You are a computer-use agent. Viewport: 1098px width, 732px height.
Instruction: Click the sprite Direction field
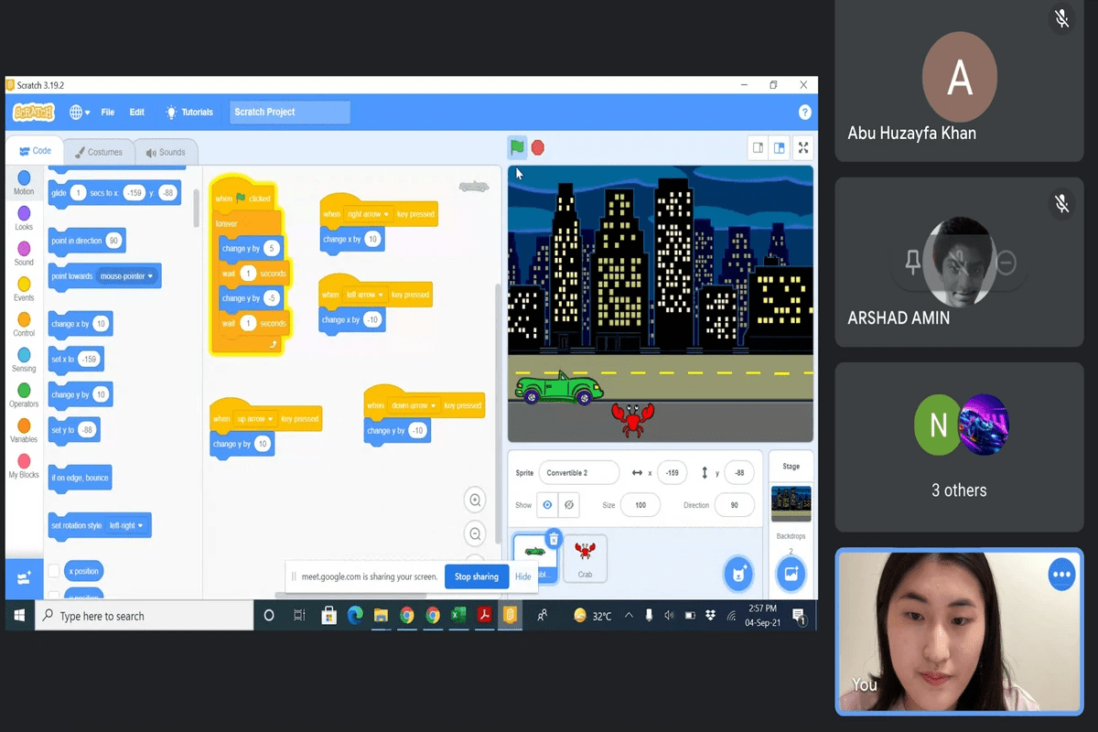pos(735,505)
